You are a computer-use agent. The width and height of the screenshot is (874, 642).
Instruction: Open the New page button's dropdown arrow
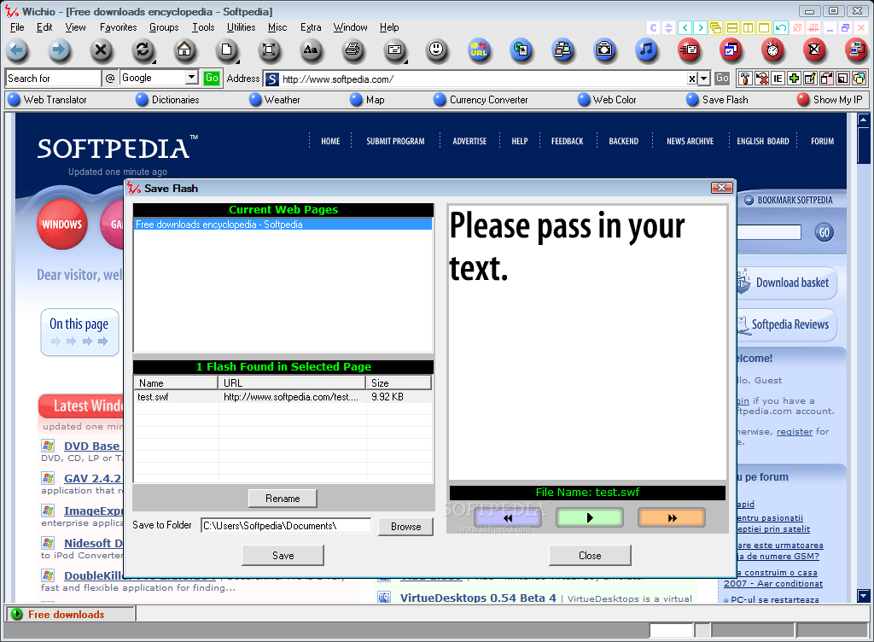pos(237,61)
